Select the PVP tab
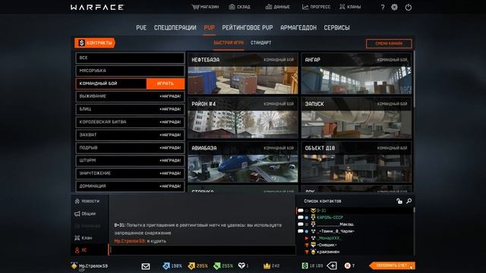The width and height of the screenshot is (486, 273). click(210, 27)
